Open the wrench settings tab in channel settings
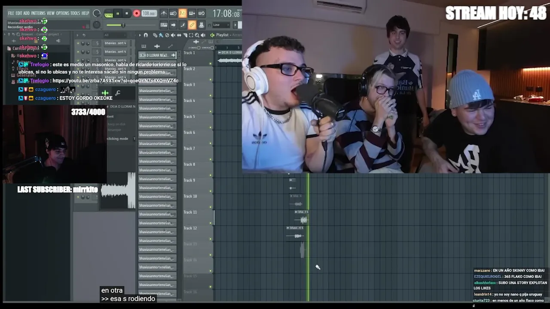Image resolution: width=550 pixels, height=309 pixels. pos(118,93)
